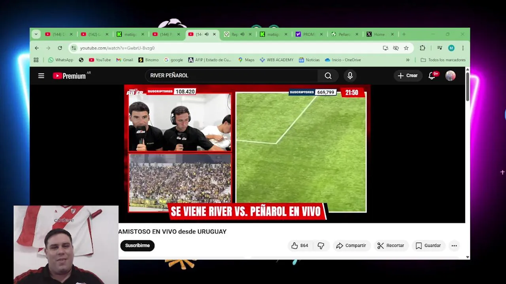Image resolution: width=506 pixels, height=284 pixels.
Task: Mute the active YouTube tab speaker icon
Action: coord(206,34)
